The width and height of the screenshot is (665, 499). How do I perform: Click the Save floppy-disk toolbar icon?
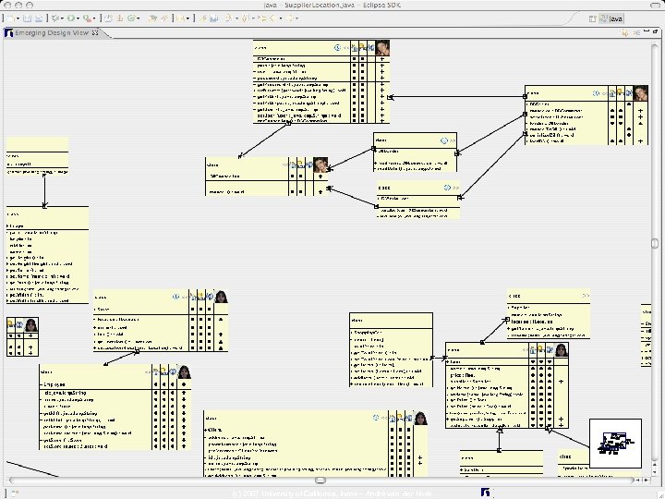tap(27, 18)
